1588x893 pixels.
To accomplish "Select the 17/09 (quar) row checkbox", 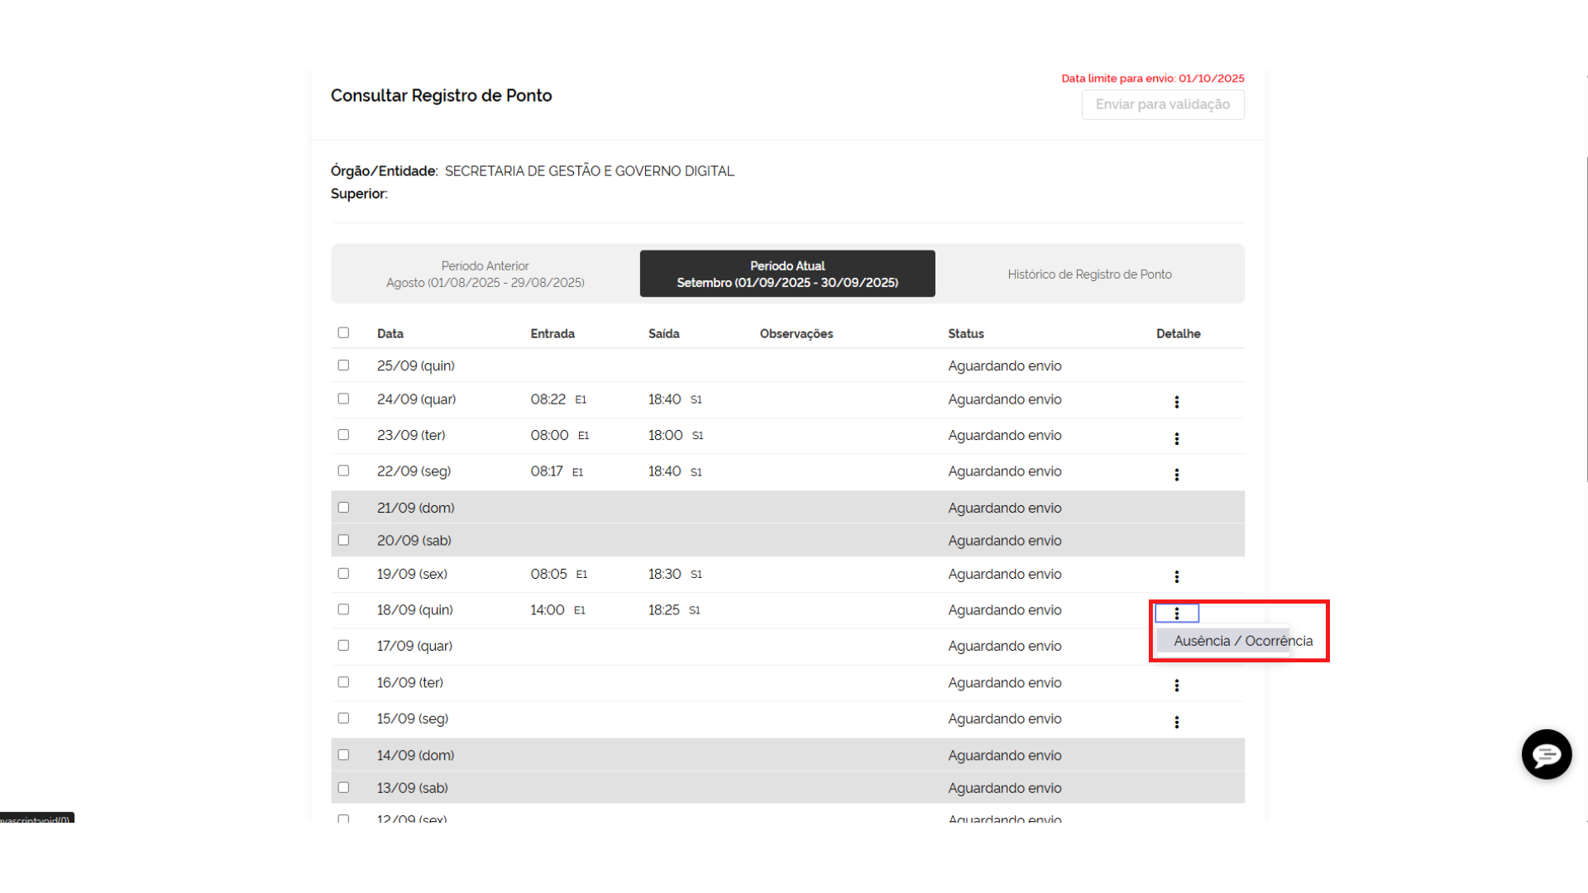I will (343, 645).
